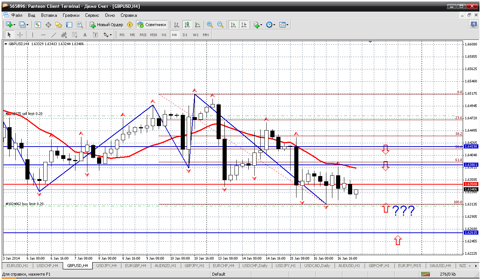Open the Data Window crosshair-circle icon
Screen dimensions: 481x279
pyautogui.click(x=48, y=25)
